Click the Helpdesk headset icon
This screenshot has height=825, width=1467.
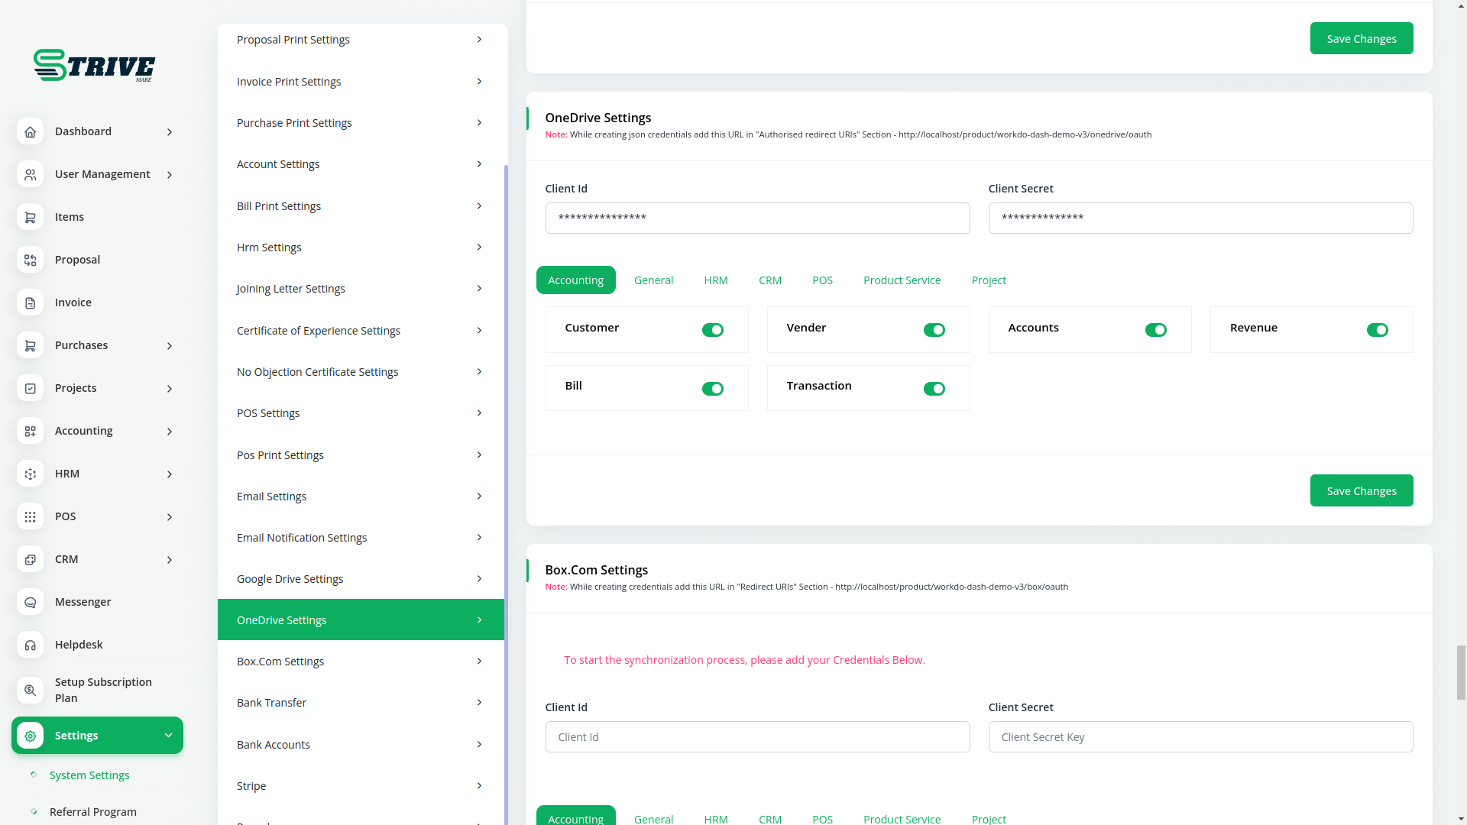[x=30, y=645]
